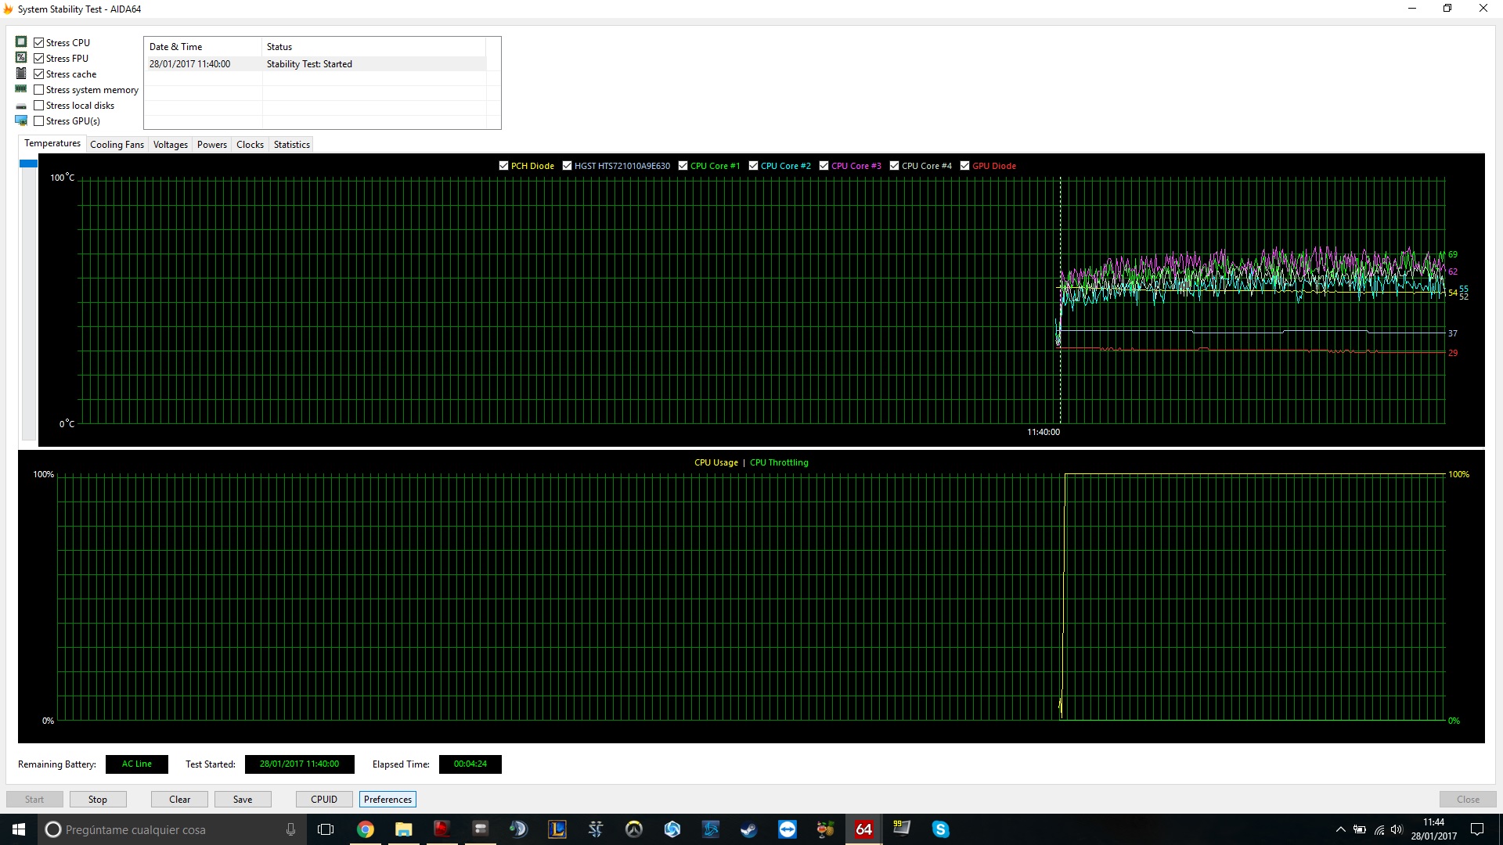Click the Clear button
Screen dimensions: 1503x845
[x=180, y=799]
